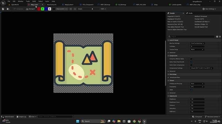Image resolution: width=222 pixels, height=124 pixels.
Task: Open the Help menu
Action: point(53,1)
